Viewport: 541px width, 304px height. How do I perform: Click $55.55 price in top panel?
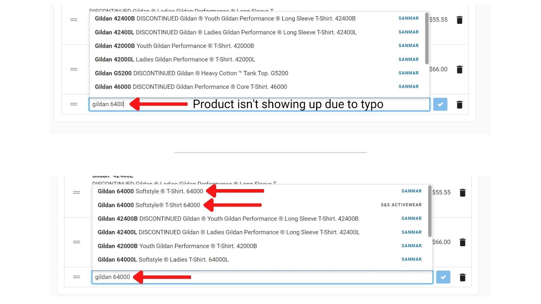coord(438,20)
